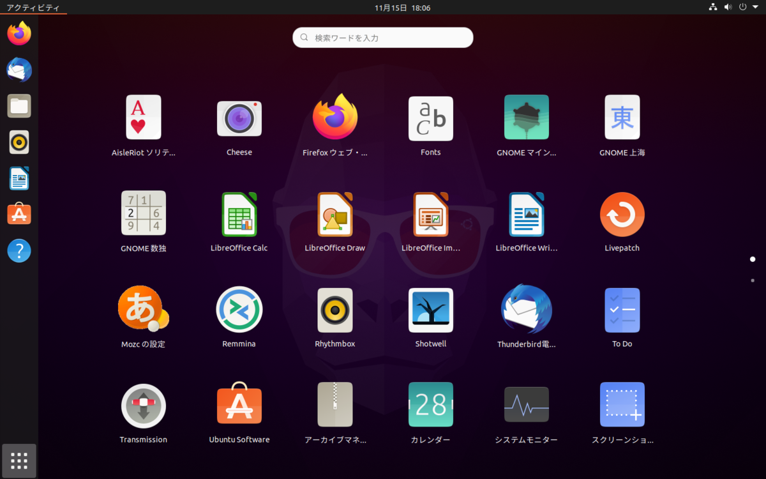
Task: Launch the Cheese camera app
Action: point(239,118)
